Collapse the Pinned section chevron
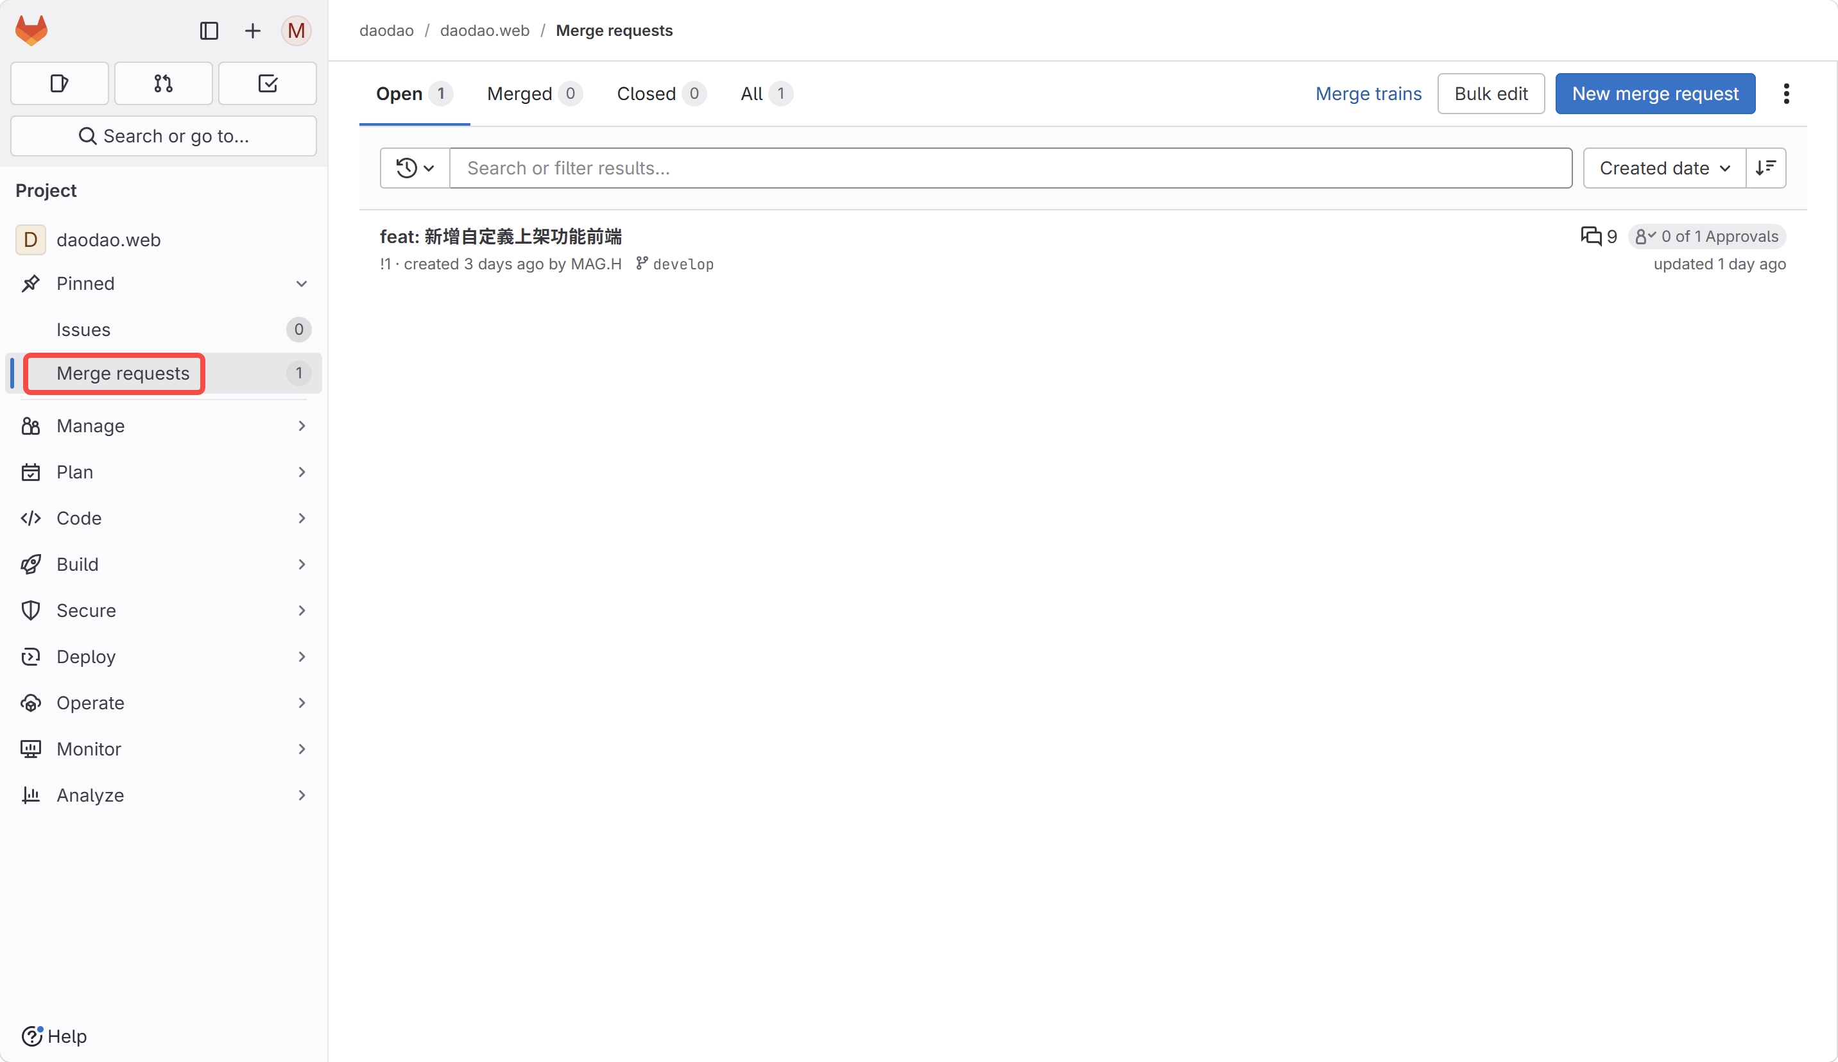The height and width of the screenshot is (1062, 1838). click(x=301, y=283)
